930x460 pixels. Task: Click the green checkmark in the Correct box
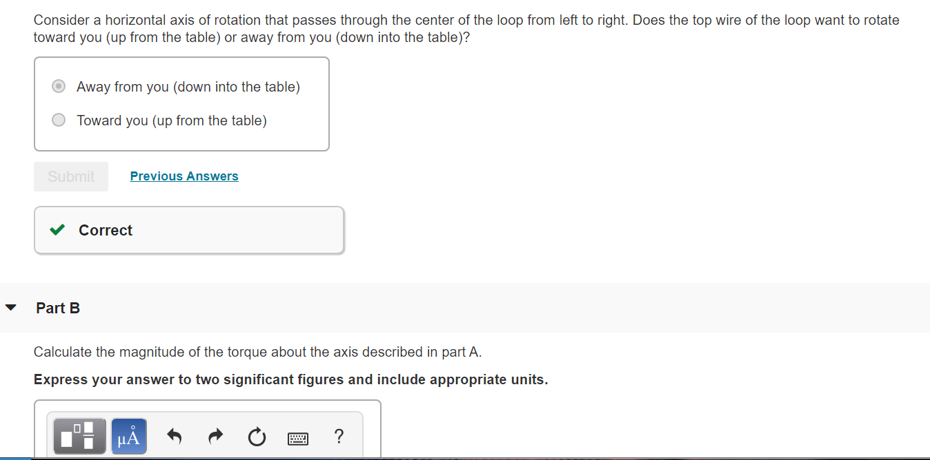click(57, 229)
